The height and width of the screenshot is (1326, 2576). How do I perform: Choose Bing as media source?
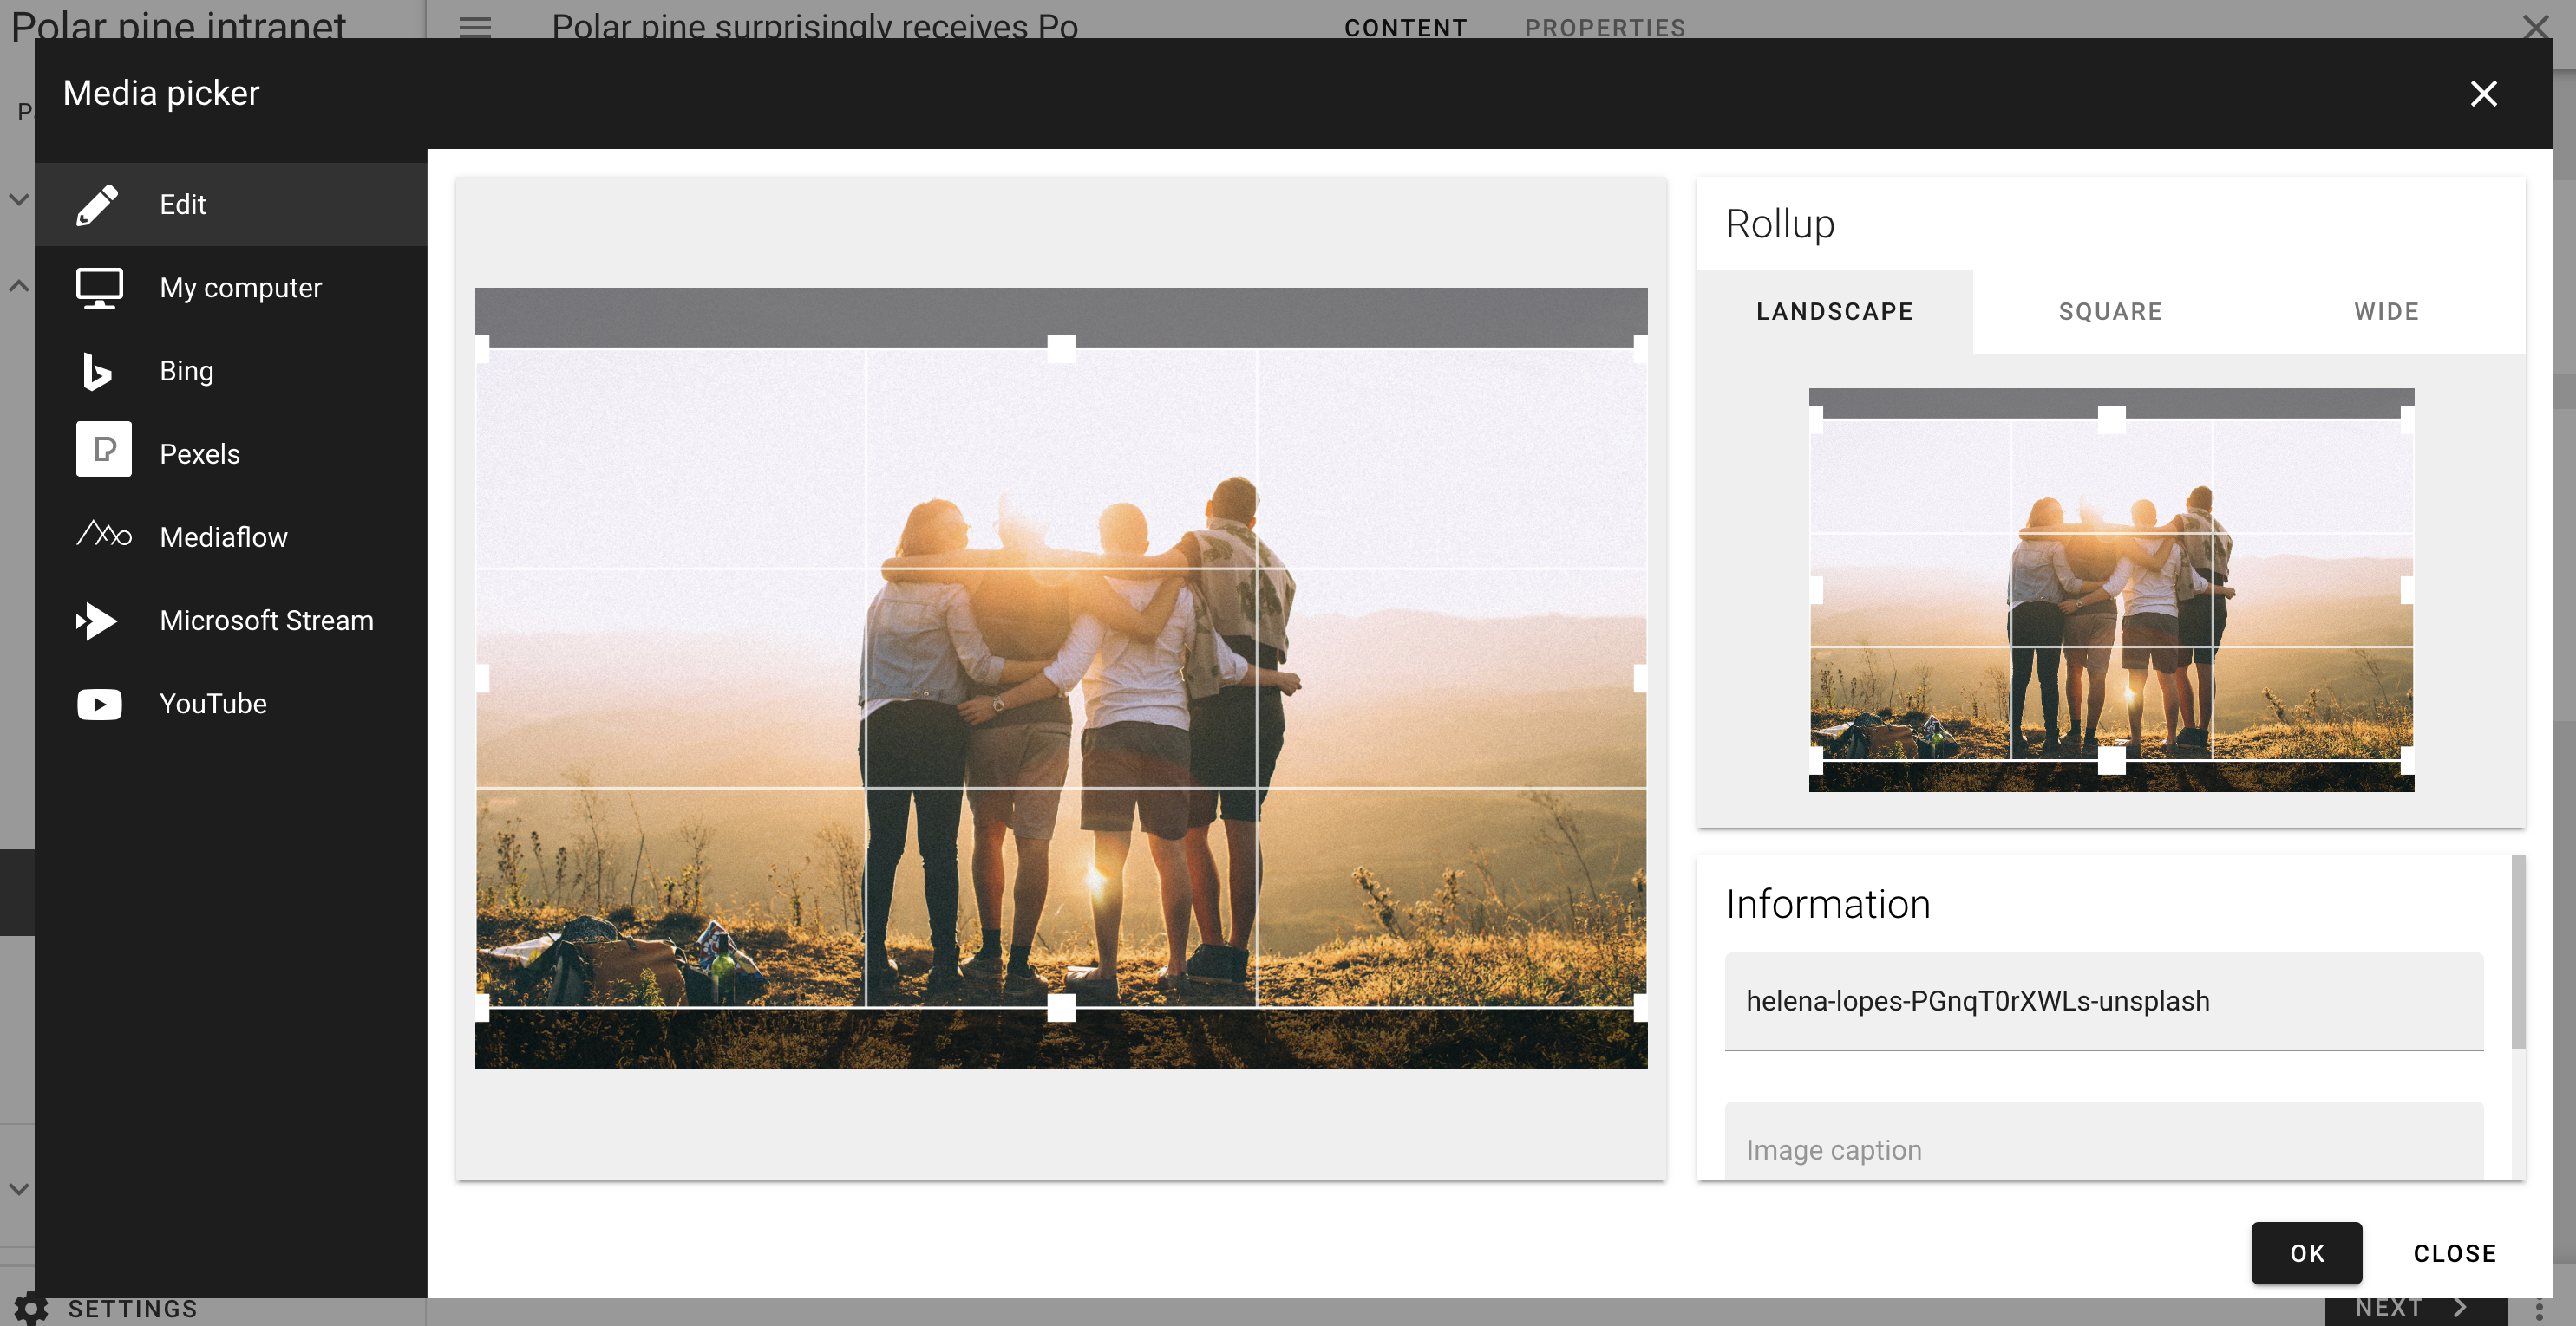[231, 372]
